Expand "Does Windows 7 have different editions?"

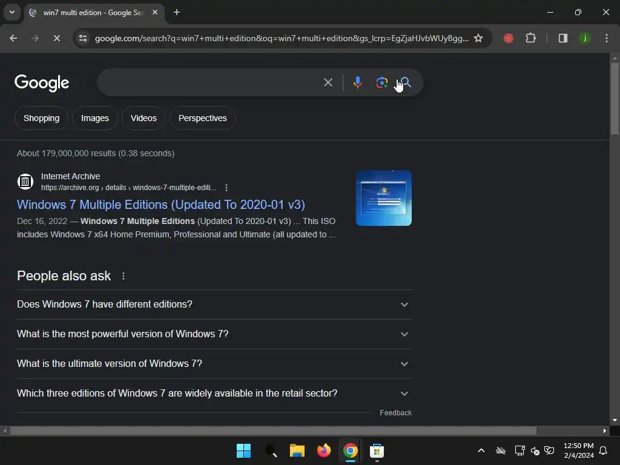pyautogui.click(x=214, y=305)
